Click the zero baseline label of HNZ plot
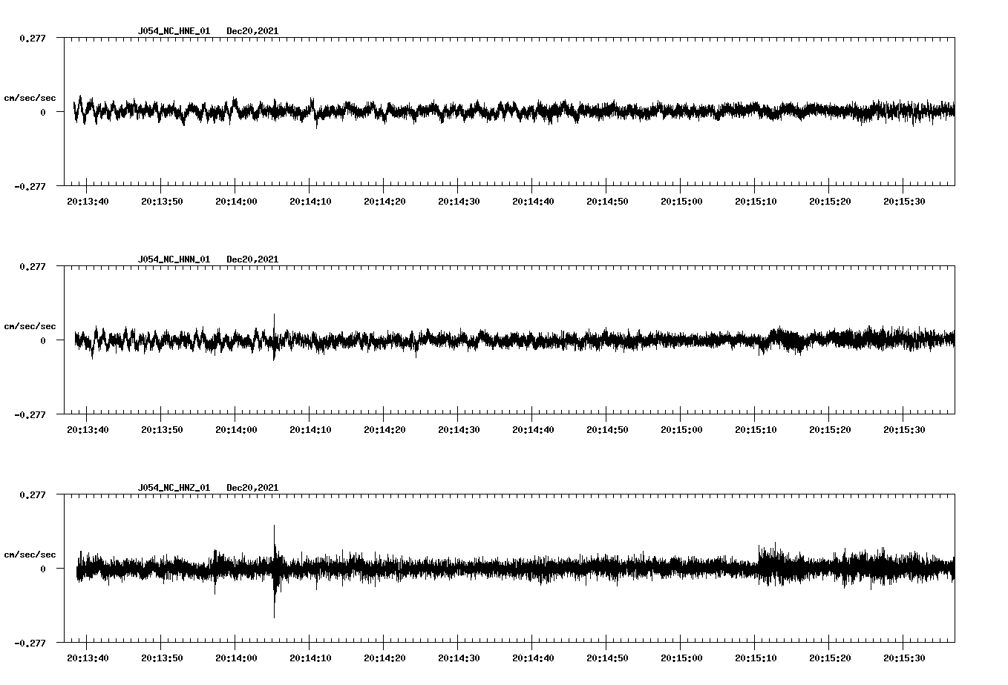The width and height of the screenshot is (1008, 685). click(43, 569)
